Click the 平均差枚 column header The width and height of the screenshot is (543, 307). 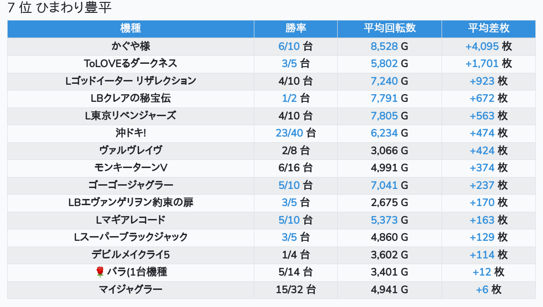pyautogui.click(x=488, y=29)
